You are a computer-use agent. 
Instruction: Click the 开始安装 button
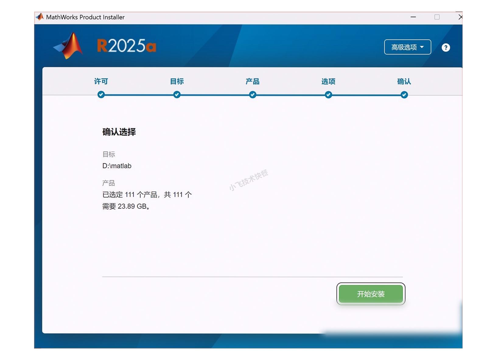click(x=371, y=294)
